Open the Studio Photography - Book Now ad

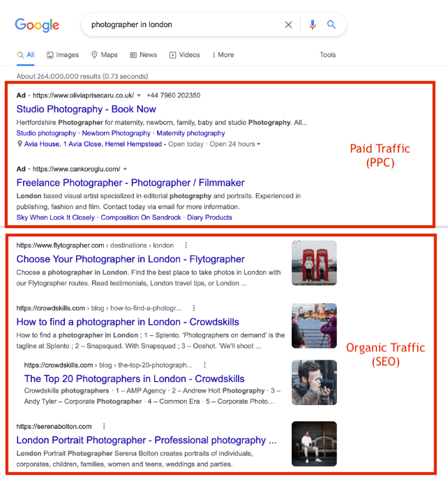tap(87, 109)
